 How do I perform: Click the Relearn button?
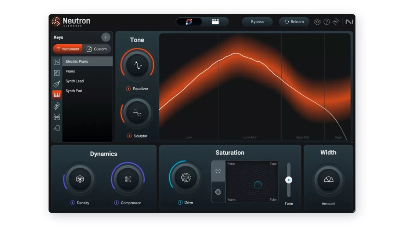(294, 22)
